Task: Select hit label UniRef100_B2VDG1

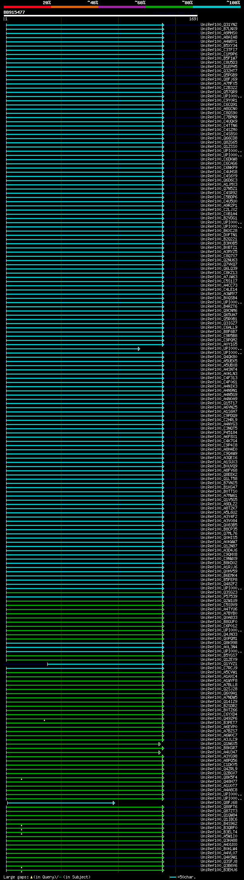Action: pyautogui.click(x=219, y=218)
